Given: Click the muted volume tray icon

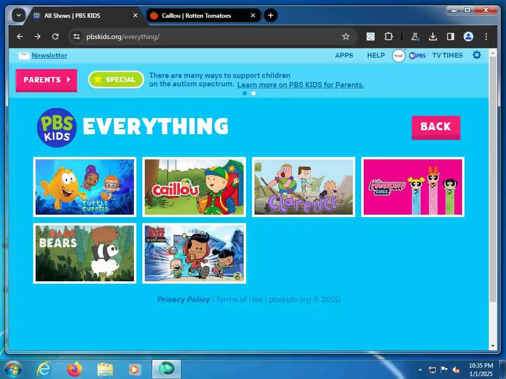Looking at the screenshot, I should pos(456,370).
